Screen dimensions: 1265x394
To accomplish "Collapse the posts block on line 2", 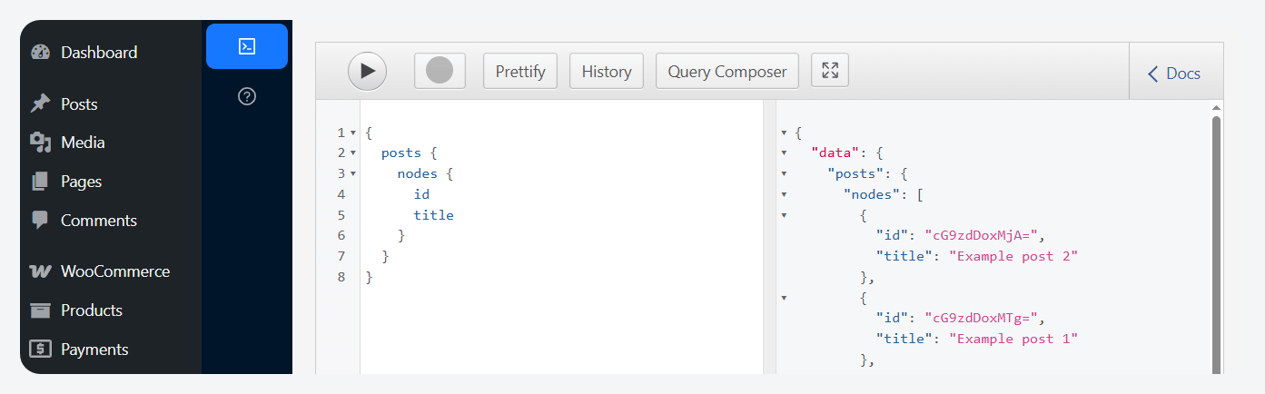I will pos(352,153).
